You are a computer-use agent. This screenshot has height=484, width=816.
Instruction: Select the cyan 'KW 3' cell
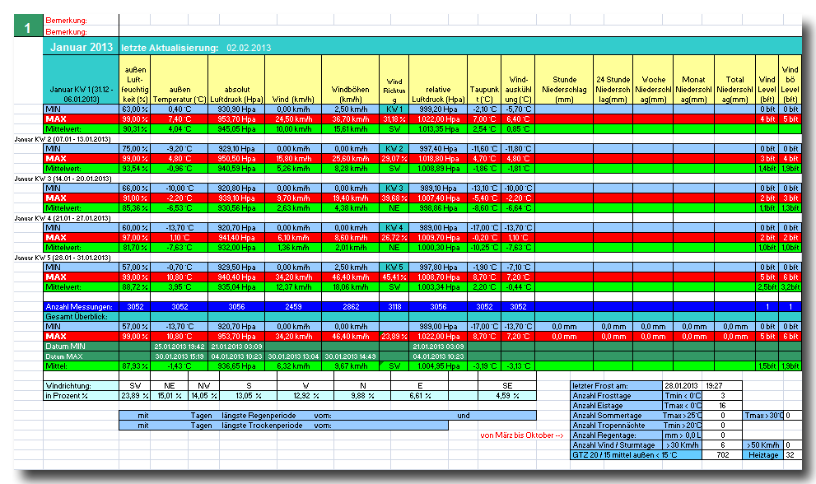coord(394,188)
